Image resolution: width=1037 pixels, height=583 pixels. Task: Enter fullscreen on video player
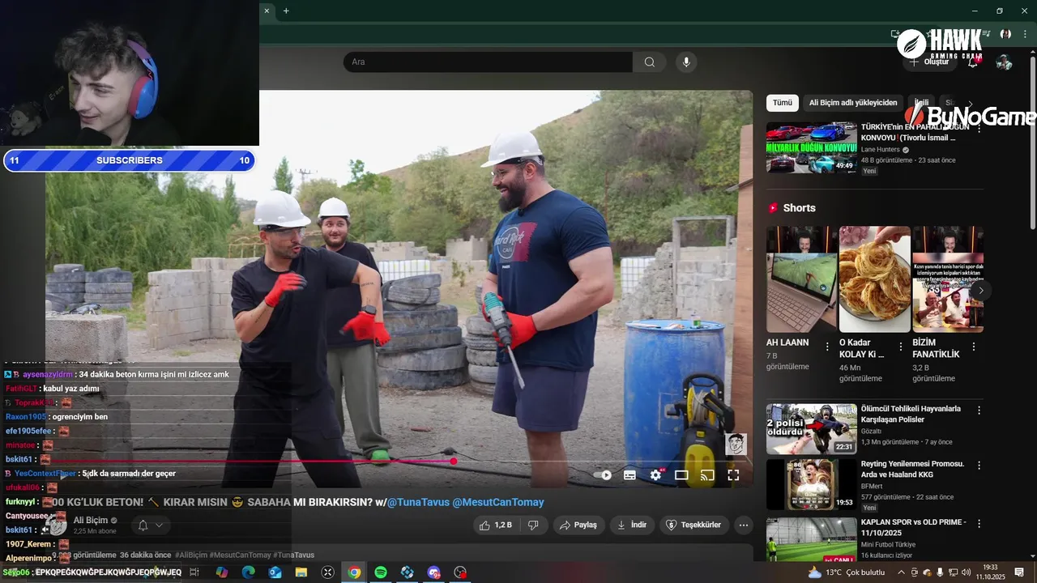(x=733, y=475)
